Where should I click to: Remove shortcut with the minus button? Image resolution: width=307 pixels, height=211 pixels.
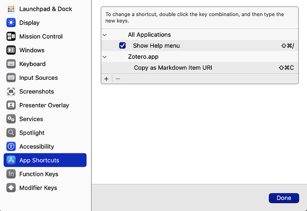point(117,78)
